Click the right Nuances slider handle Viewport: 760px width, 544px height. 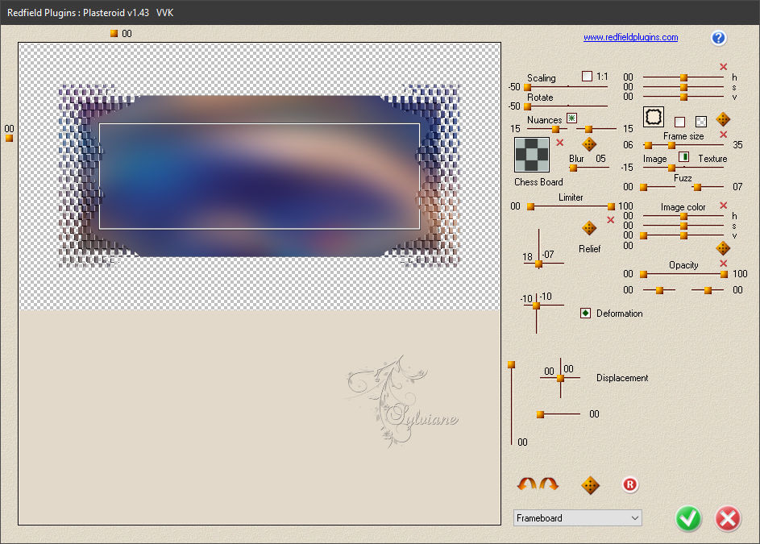pyautogui.click(x=588, y=130)
